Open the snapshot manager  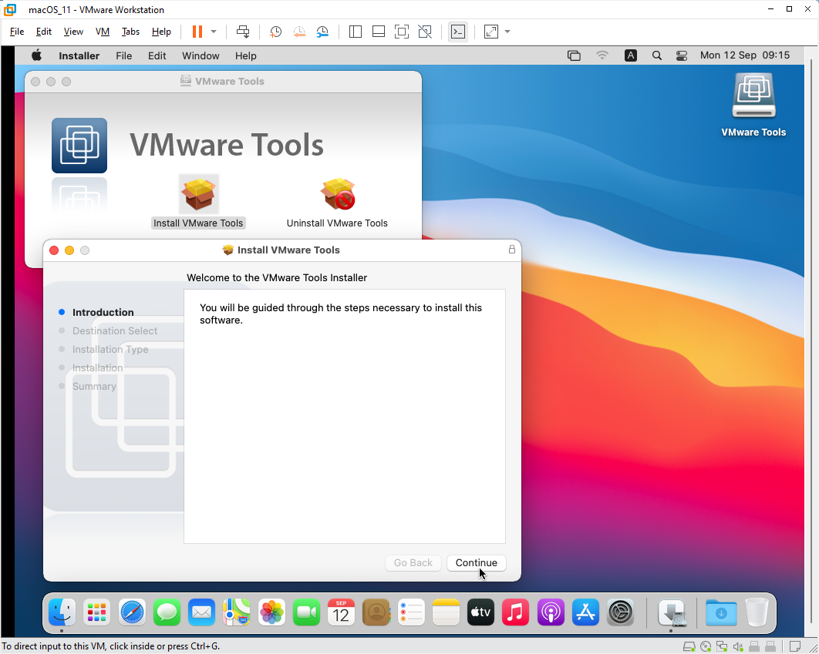(x=323, y=32)
